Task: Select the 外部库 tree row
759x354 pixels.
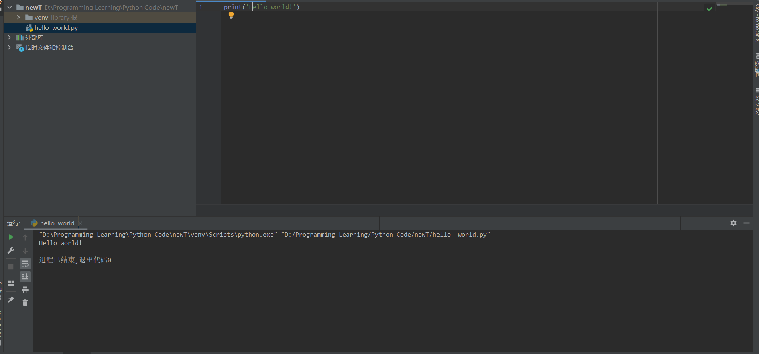Action: coord(100,37)
